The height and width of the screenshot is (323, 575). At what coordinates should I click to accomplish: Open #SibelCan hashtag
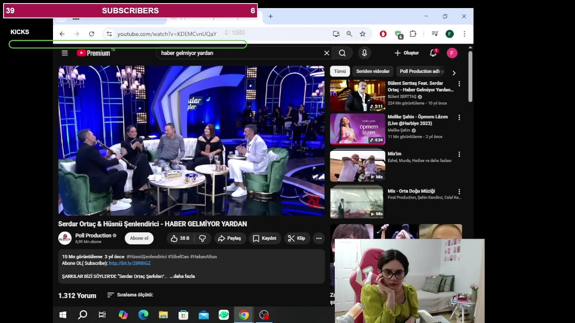click(178, 257)
